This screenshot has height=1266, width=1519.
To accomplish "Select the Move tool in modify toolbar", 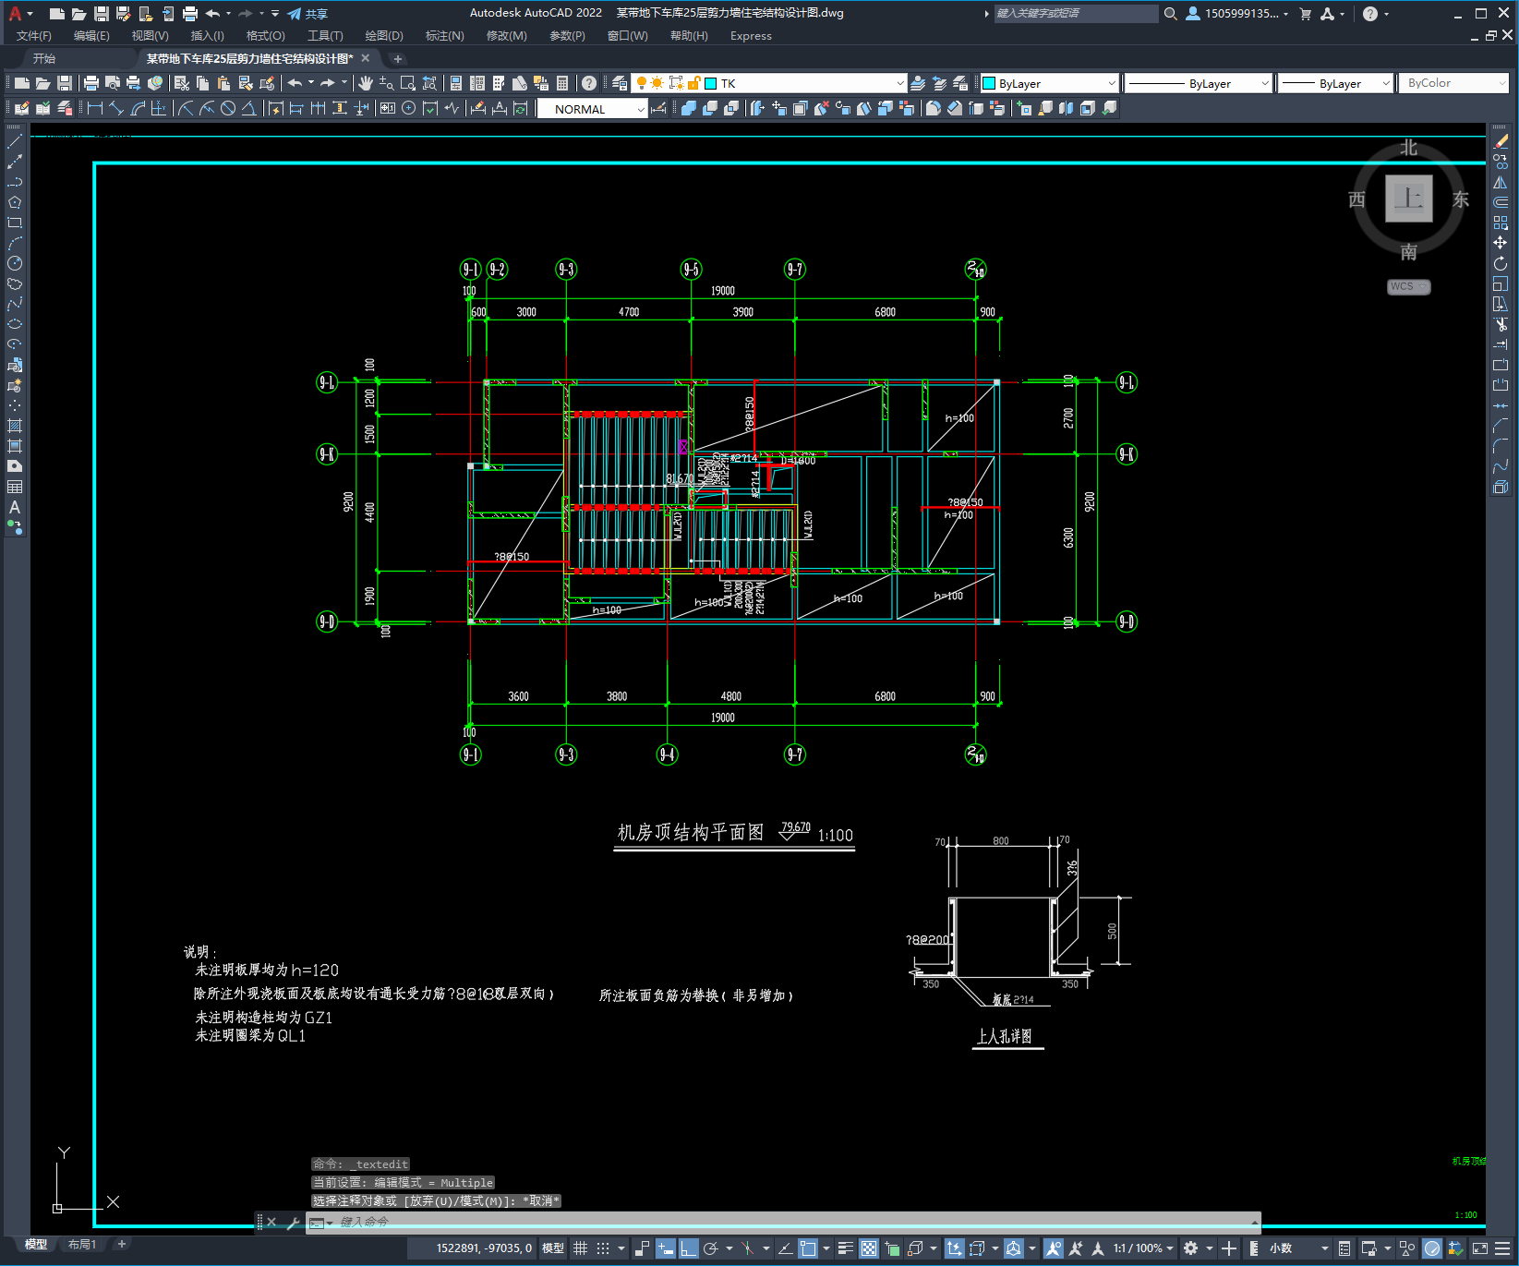I will (x=1501, y=243).
